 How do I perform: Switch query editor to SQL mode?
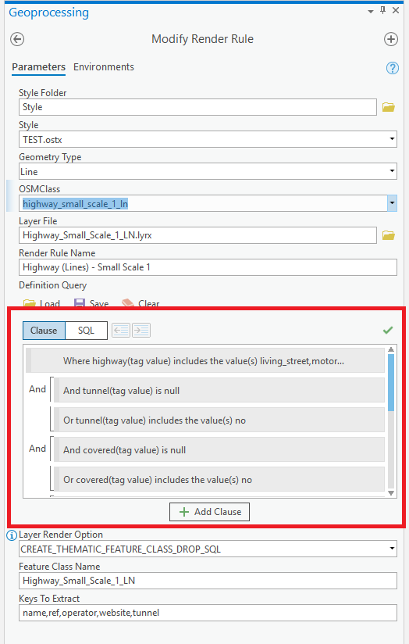pos(86,331)
